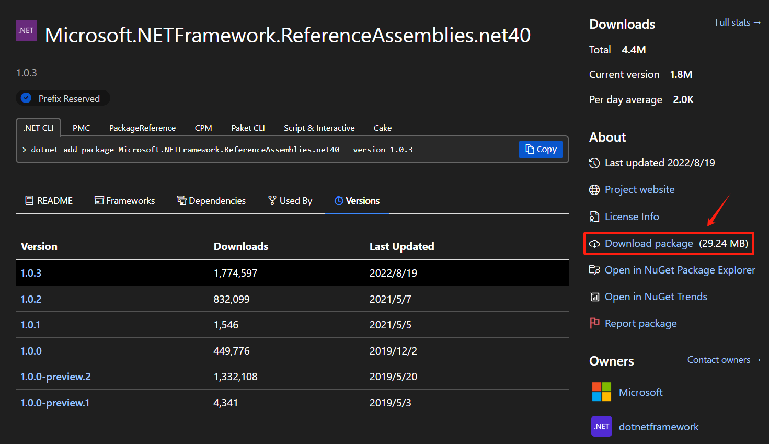The image size is (769, 444).
Task: Click the clock icon beside Last updated
Action: click(594, 163)
